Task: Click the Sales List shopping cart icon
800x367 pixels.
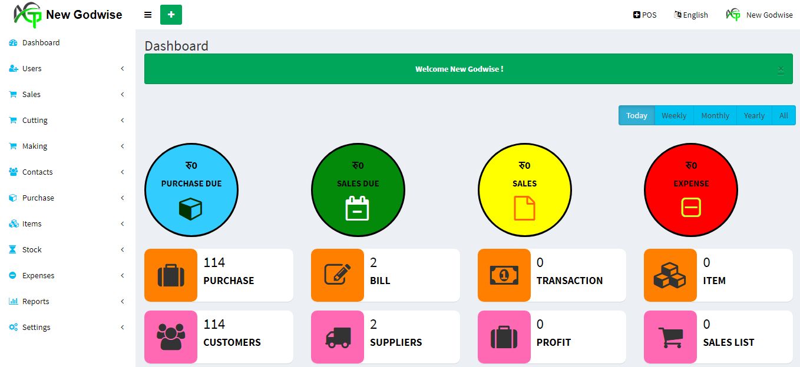Action: point(670,337)
